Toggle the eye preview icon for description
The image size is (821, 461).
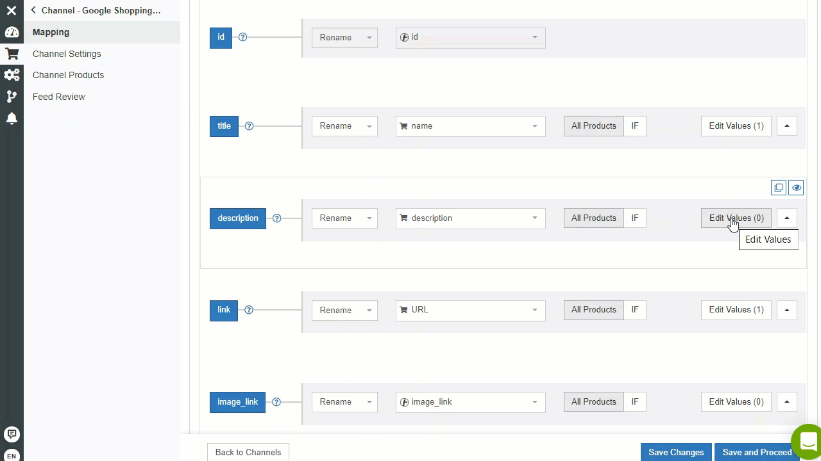(x=796, y=188)
